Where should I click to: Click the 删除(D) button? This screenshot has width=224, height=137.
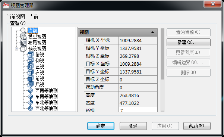click(189, 73)
